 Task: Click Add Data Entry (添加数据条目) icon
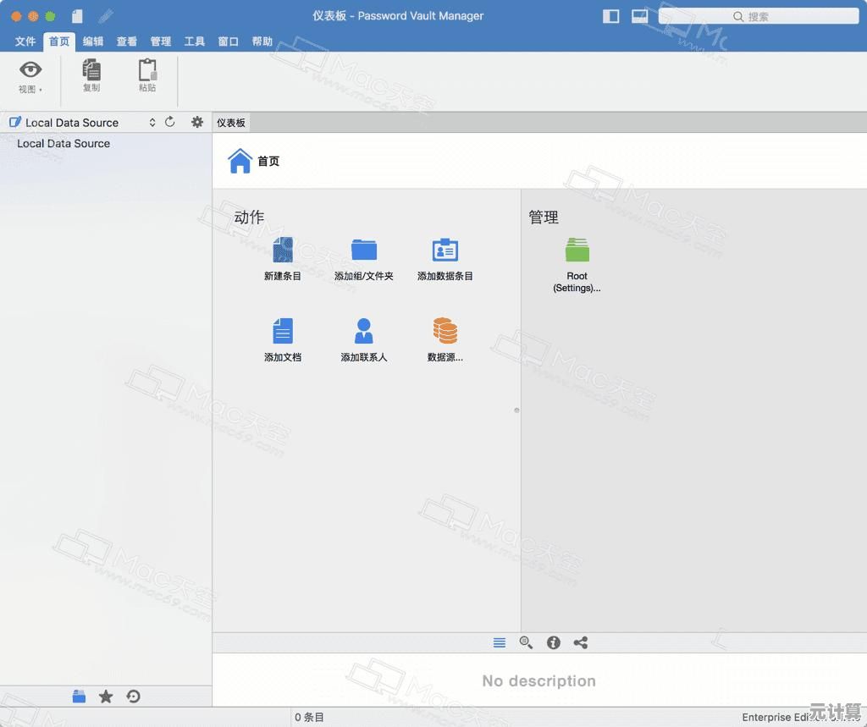point(445,251)
